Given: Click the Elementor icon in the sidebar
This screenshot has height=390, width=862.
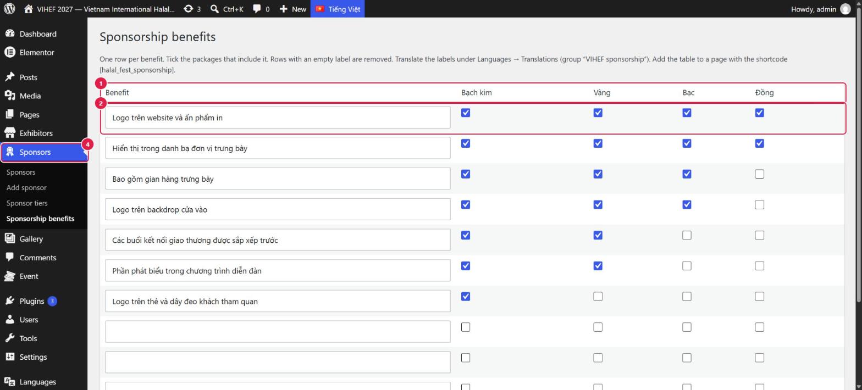Looking at the screenshot, I should [9, 52].
